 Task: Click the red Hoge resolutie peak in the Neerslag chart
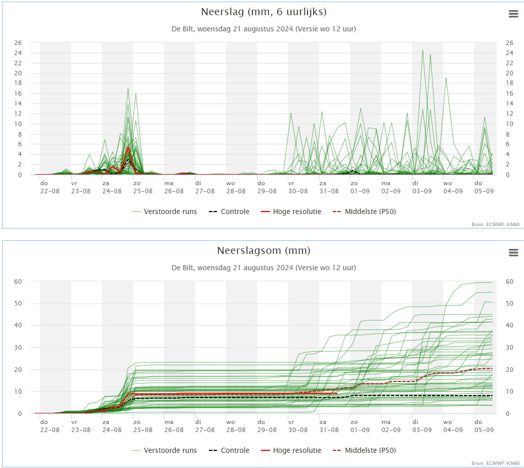[128, 148]
